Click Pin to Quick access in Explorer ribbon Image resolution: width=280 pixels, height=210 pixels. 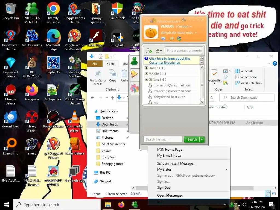point(98,78)
